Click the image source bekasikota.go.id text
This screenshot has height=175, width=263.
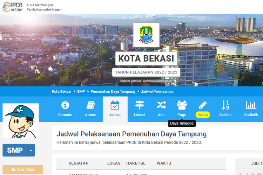coord(146,81)
